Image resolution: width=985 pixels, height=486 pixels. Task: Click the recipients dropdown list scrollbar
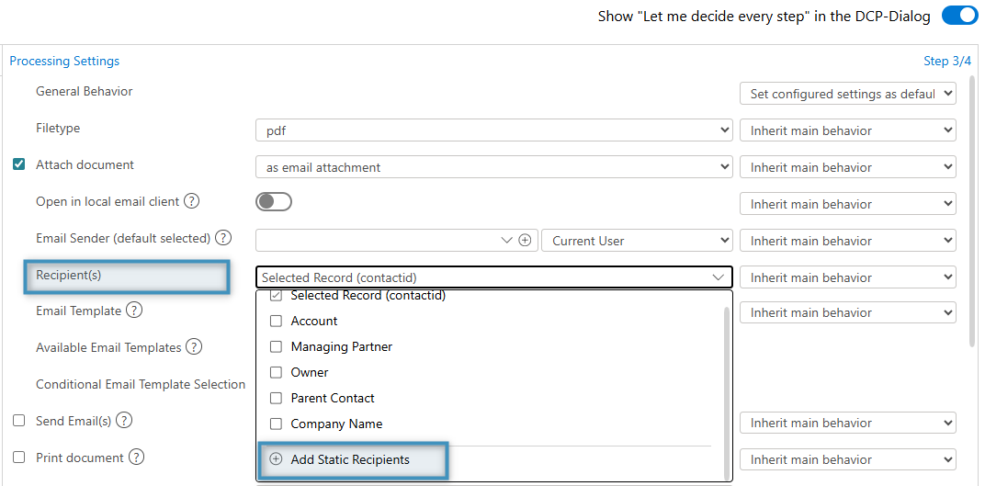point(729,386)
